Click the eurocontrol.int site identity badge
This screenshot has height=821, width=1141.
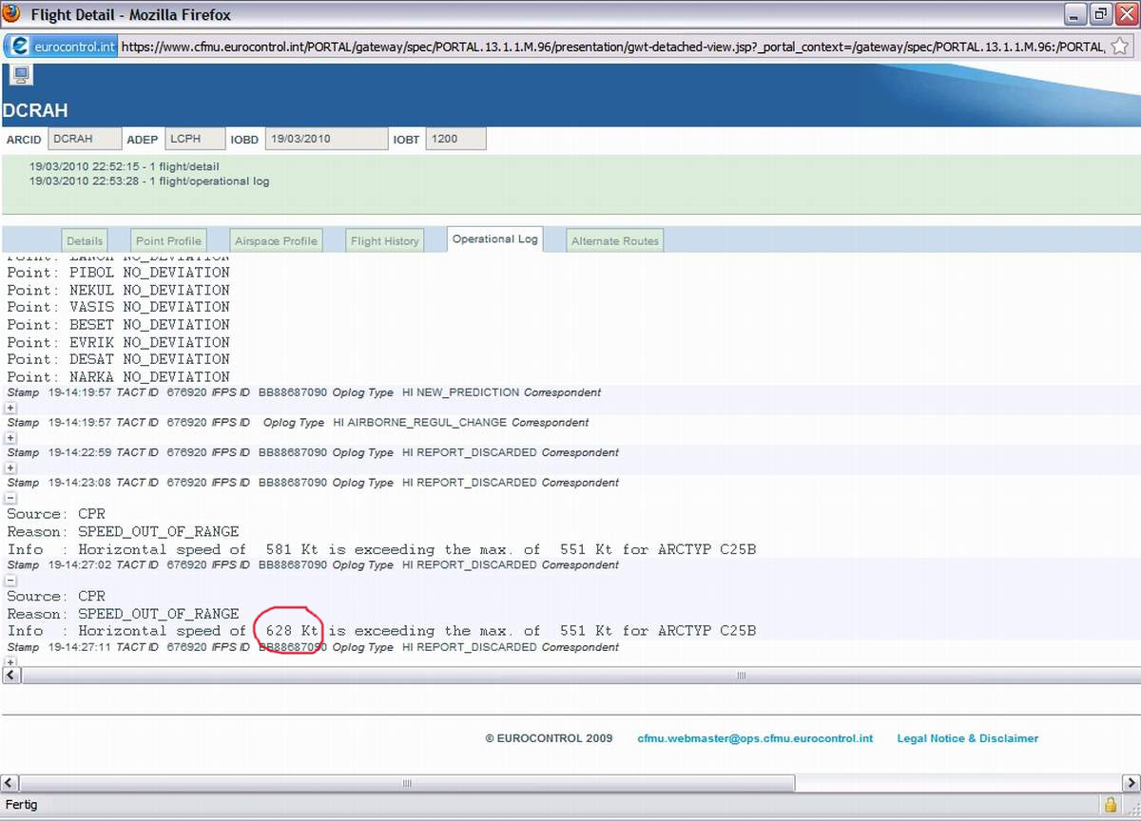coord(62,47)
